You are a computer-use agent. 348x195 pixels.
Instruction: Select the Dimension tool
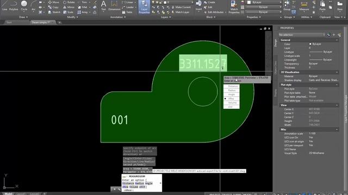[x=114, y=5]
